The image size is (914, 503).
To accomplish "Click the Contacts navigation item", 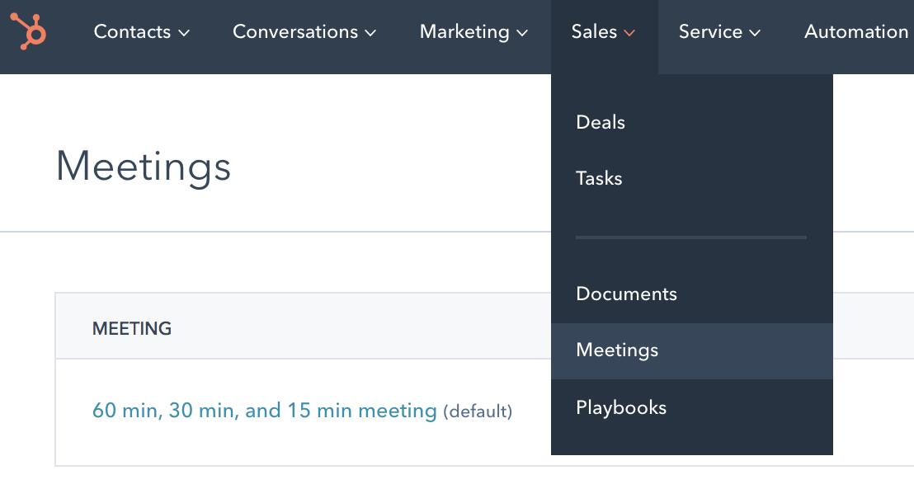I will (x=132, y=31).
